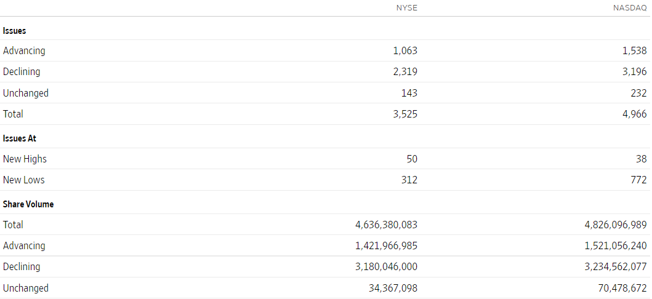Screen dimensions: 652x299
Task: Click the NYSE column header
Action: point(407,8)
